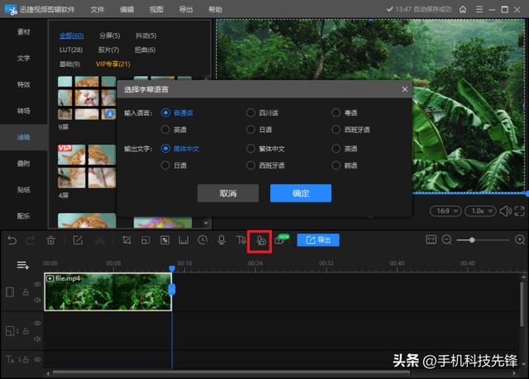Viewport: 529px width, 379px height.
Task: Click the timeline zoom slider handle
Action: coord(472,240)
